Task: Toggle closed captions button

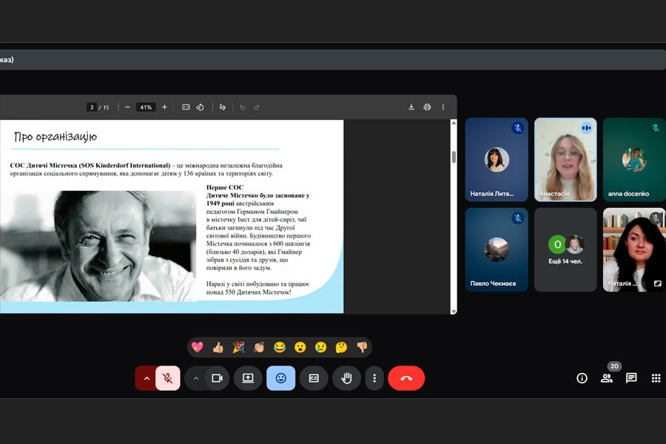Action: pyautogui.click(x=314, y=378)
